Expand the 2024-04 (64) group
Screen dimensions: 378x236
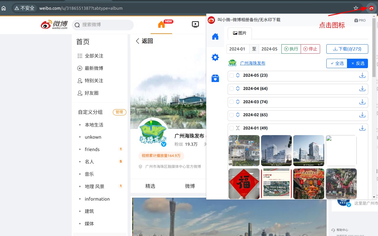point(238,89)
